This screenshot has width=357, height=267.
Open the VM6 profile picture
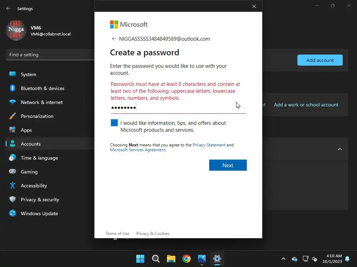coord(16,30)
